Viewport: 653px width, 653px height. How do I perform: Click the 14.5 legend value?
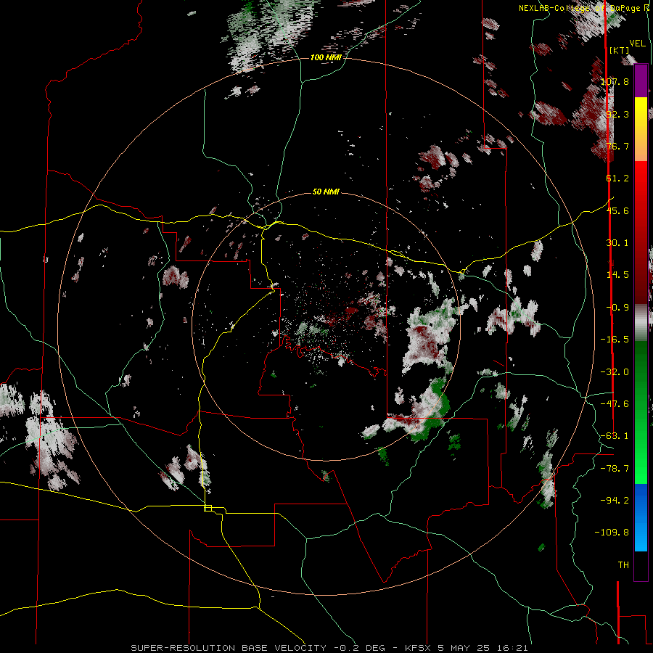click(x=617, y=275)
